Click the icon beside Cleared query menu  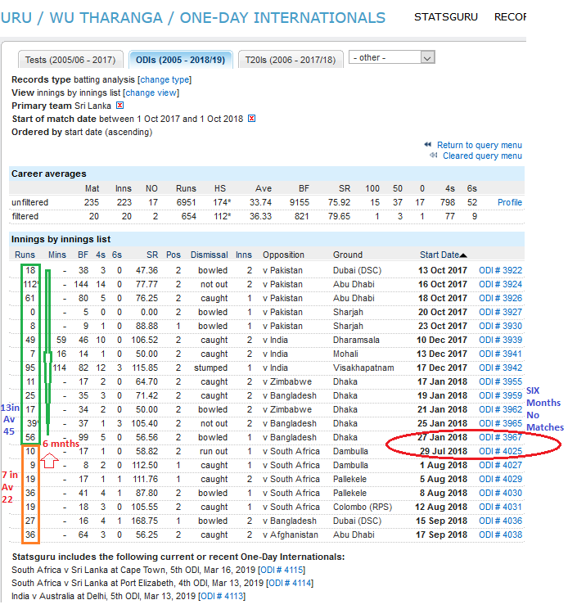tap(433, 156)
